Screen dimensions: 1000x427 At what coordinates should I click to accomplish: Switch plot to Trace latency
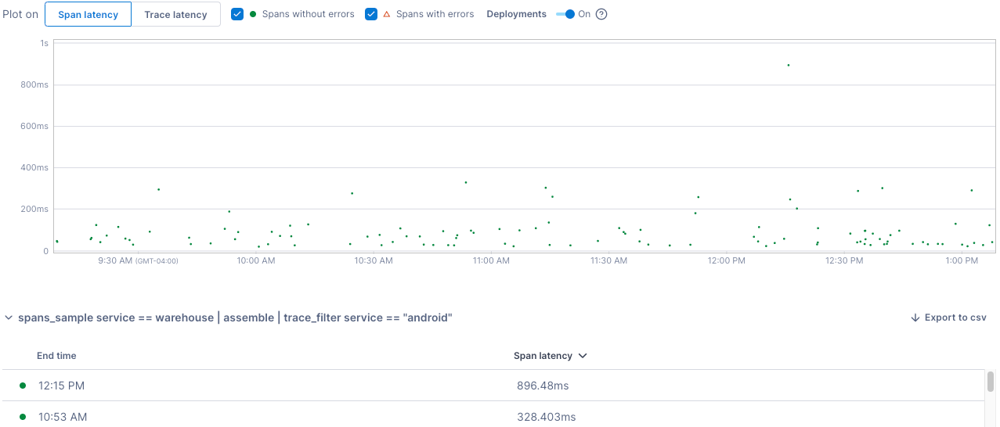[175, 14]
